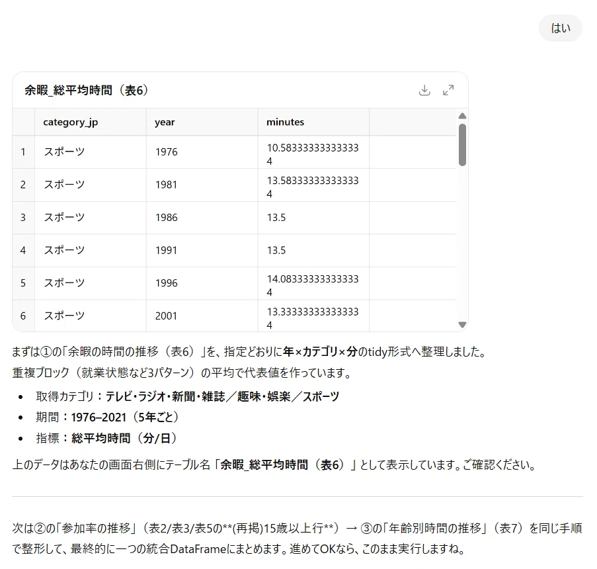The height and width of the screenshot is (569, 597).
Task: Select the year column header
Action: coord(202,122)
